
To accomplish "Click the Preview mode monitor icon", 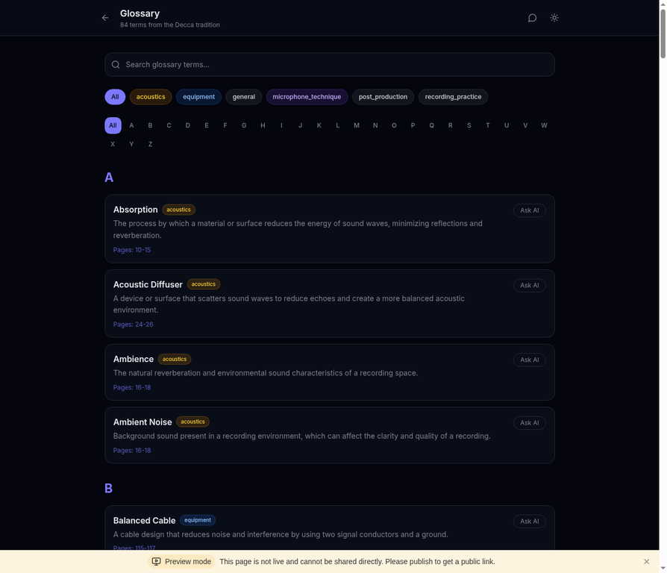I will [x=156, y=561].
